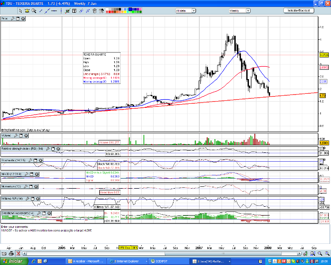Click the red X icon beside printer
Viewport: 331px width, 265px height.
[x=19, y=254]
